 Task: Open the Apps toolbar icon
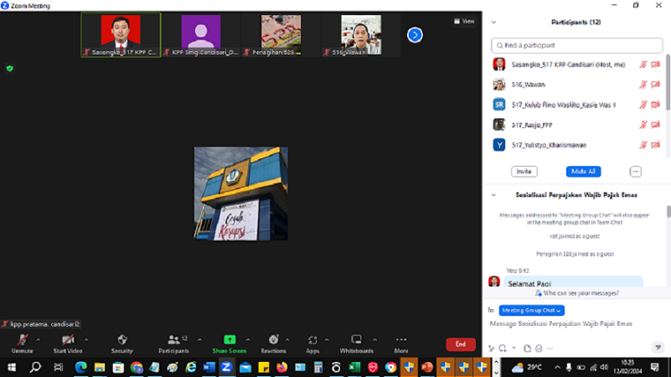click(x=312, y=340)
